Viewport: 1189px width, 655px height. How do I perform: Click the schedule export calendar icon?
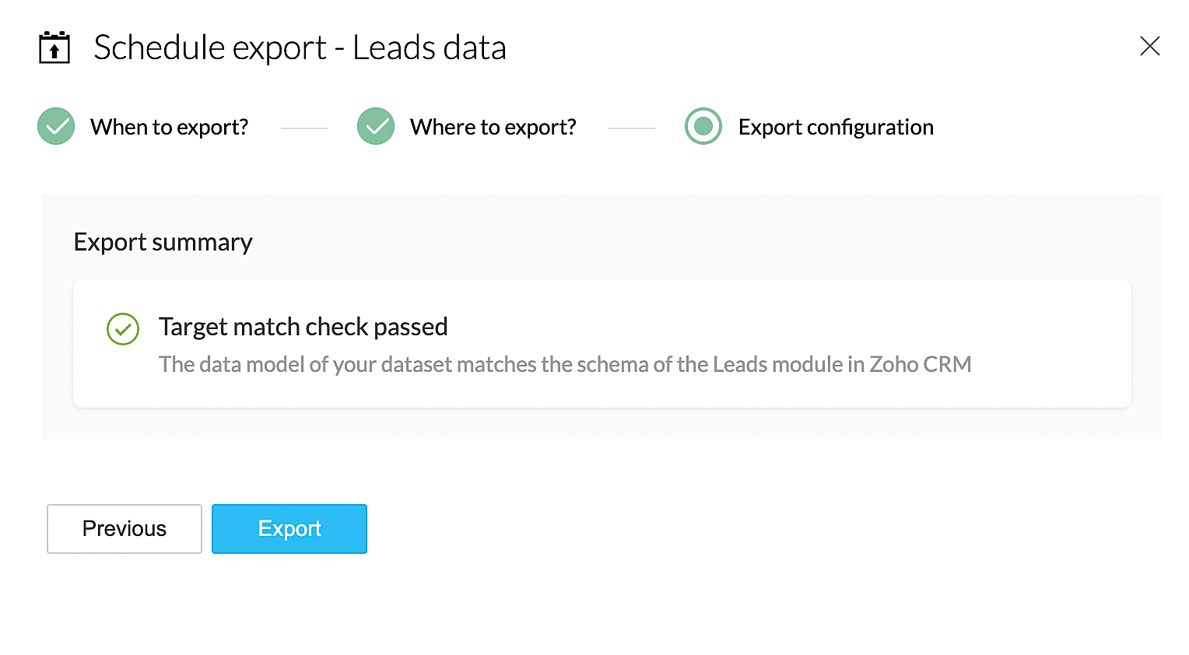[54, 48]
